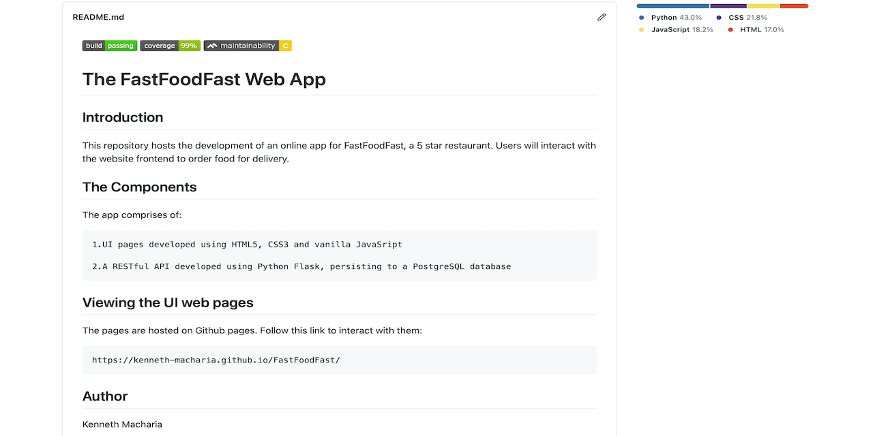Click the Introduction section heading
873x436 pixels.
pos(123,117)
